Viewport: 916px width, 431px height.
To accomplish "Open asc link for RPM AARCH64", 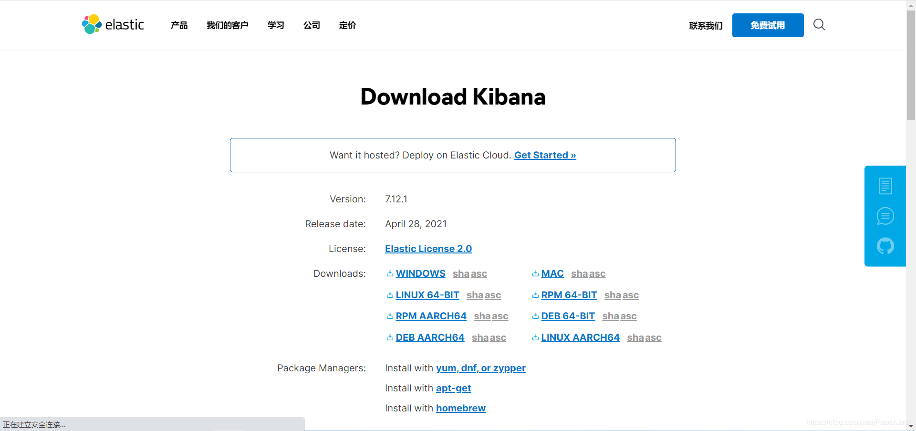I will coord(500,316).
